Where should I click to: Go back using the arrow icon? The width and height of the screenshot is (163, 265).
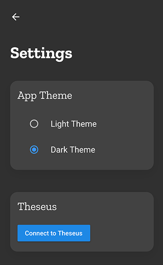coord(16,17)
